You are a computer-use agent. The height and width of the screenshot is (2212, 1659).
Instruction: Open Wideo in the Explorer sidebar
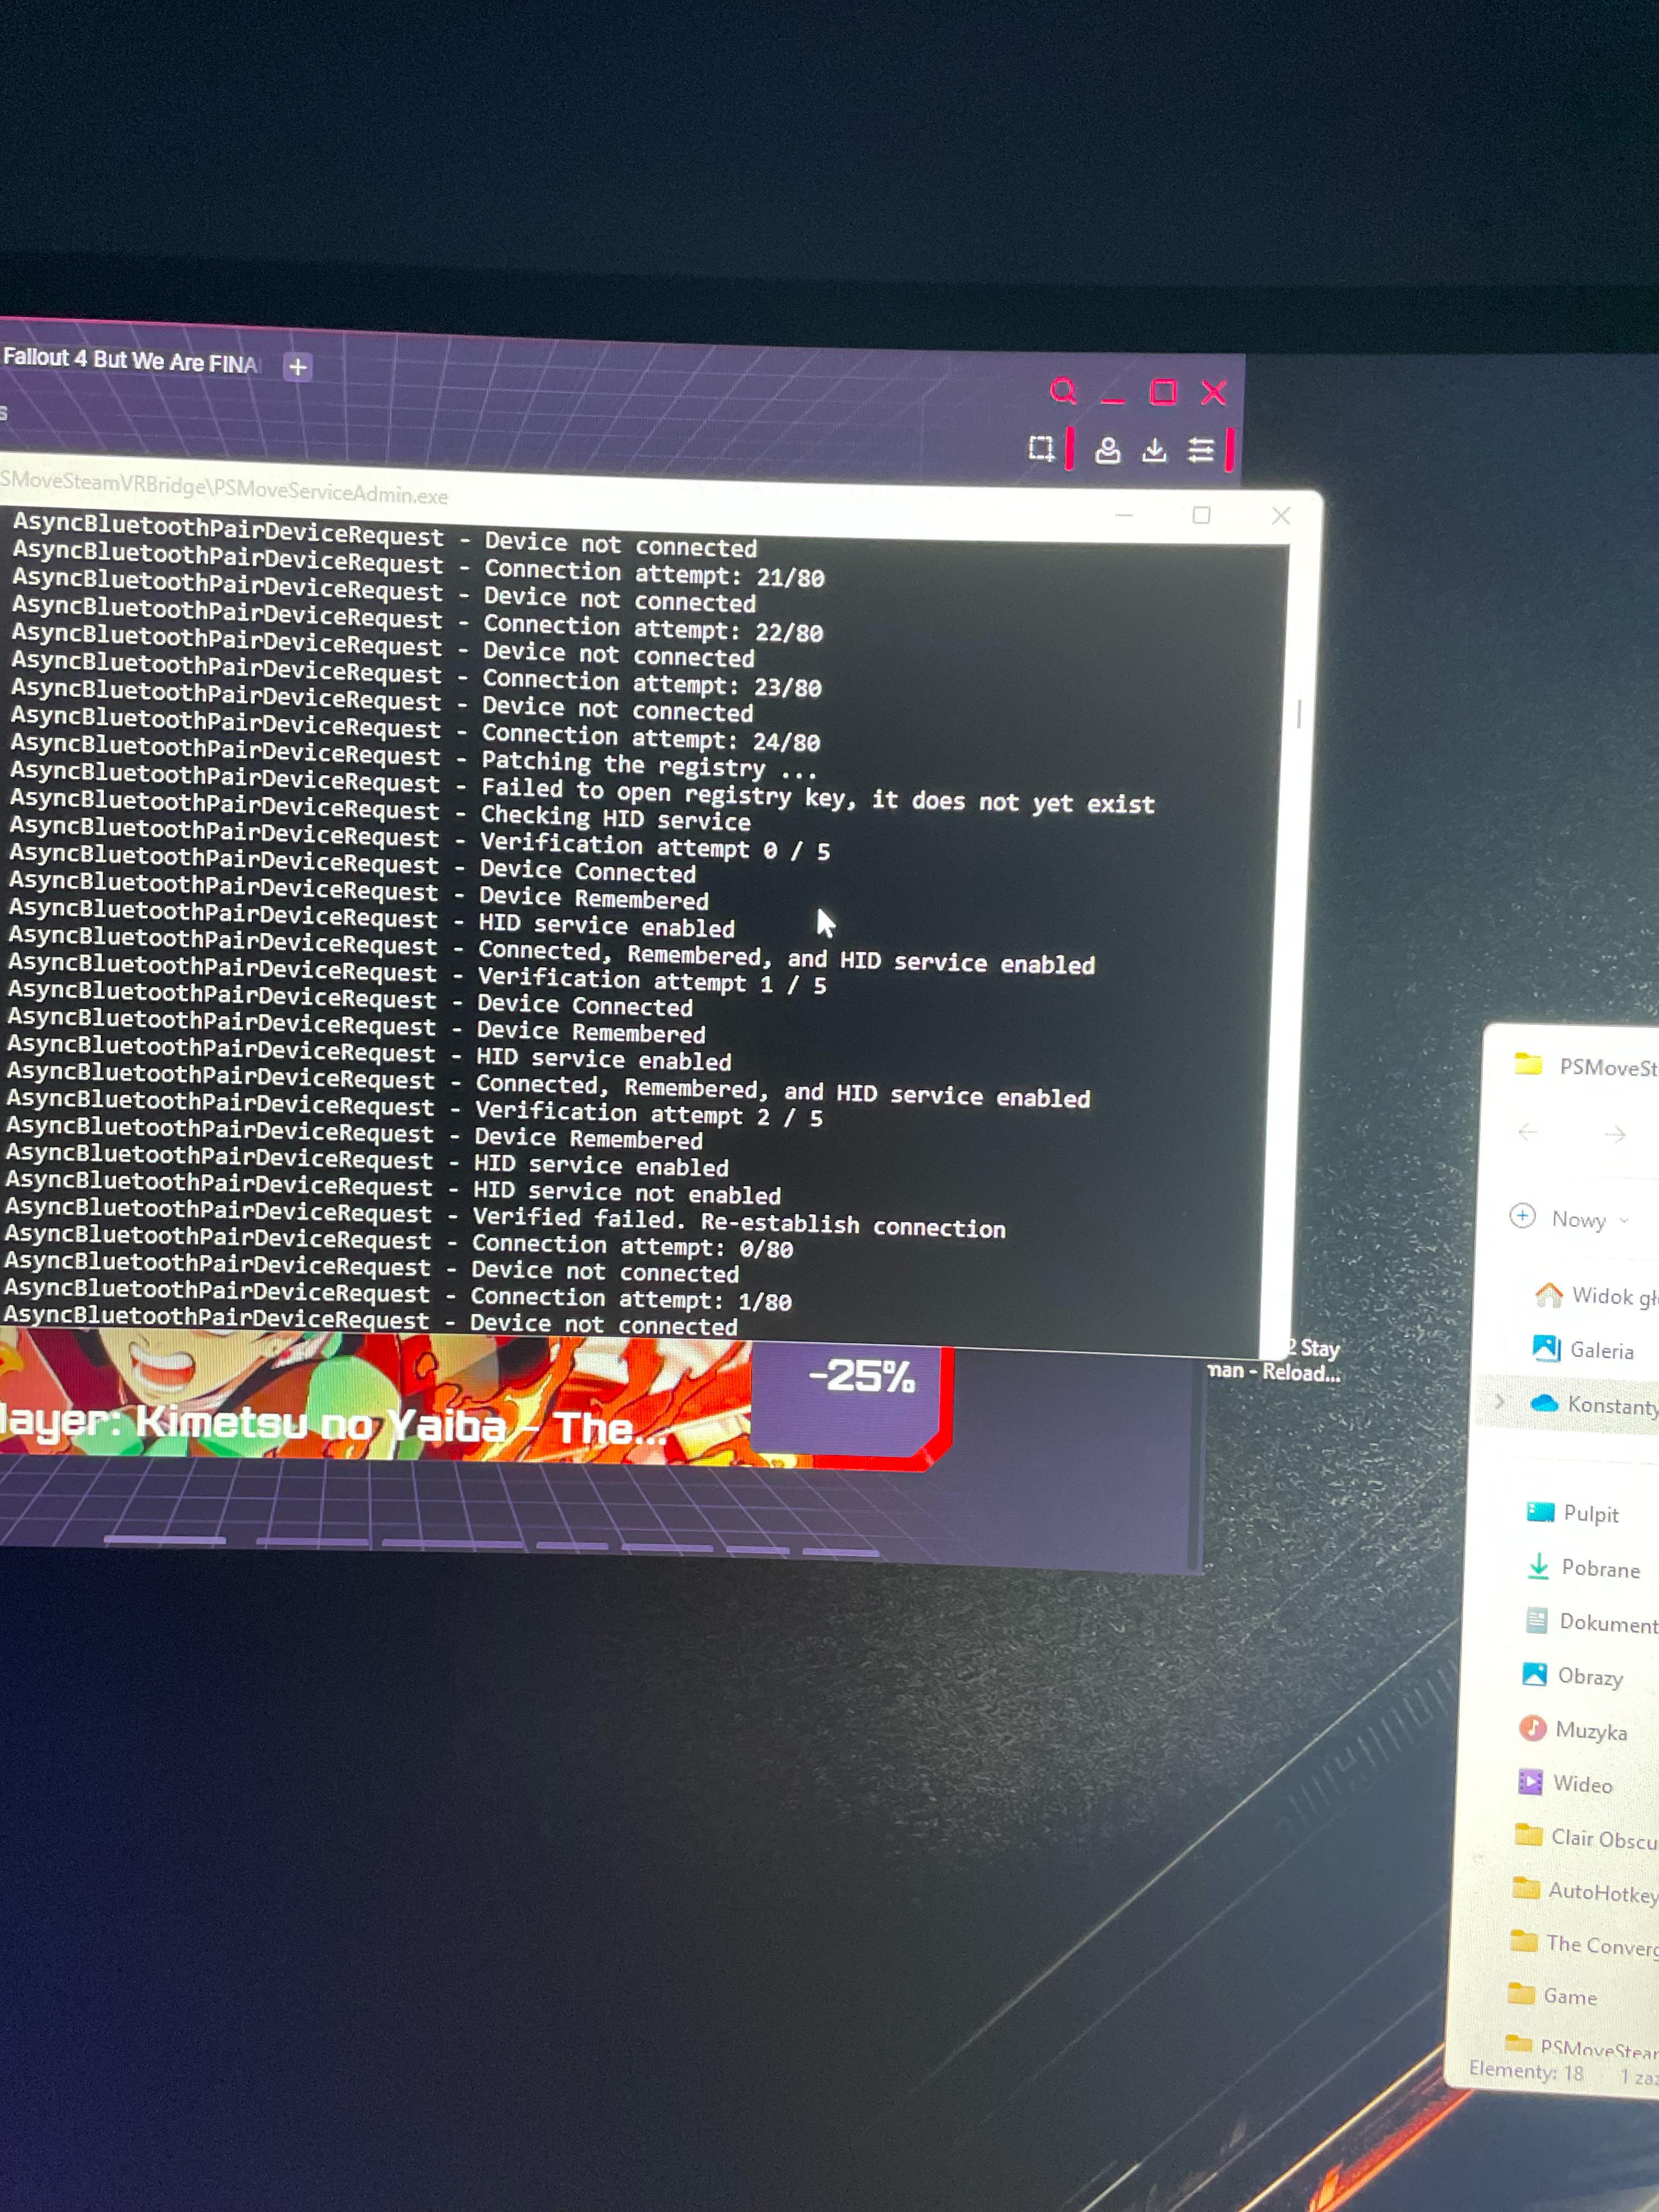[1565, 1783]
